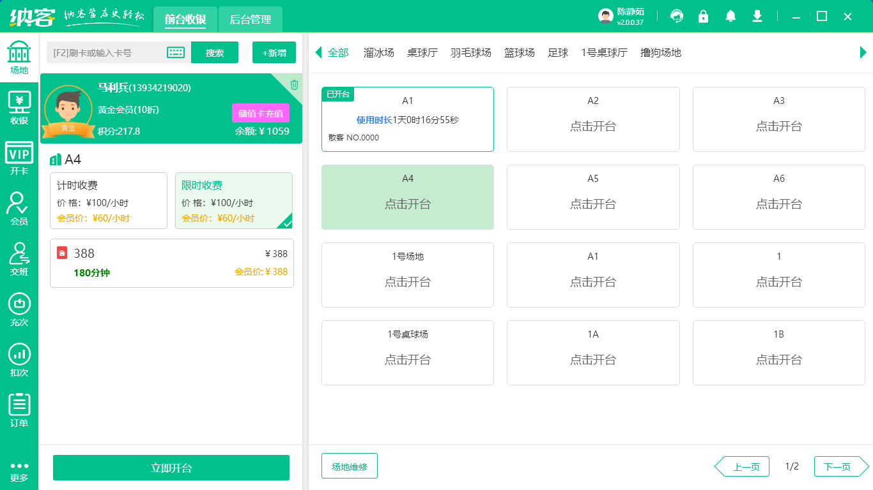Viewport: 873px width, 490px height.
Task: Click the notification bell icon
Action: (x=730, y=17)
